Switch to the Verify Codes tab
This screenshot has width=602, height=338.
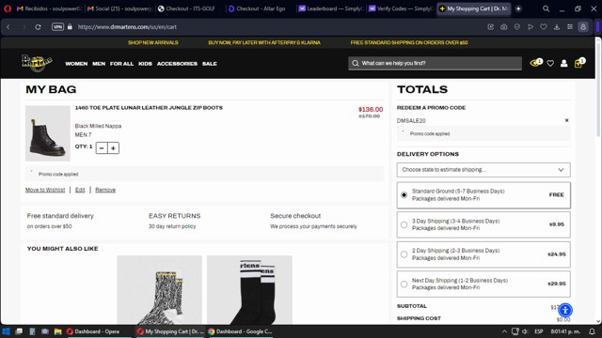401,8
